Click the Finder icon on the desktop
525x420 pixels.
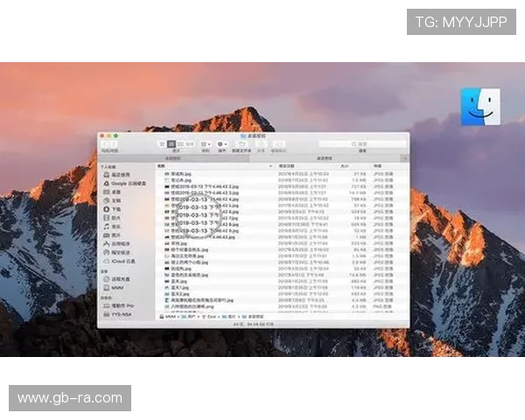coord(480,107)
